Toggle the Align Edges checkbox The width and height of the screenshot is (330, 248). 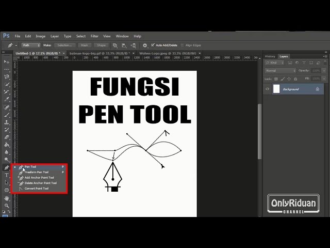click(182, 45)
